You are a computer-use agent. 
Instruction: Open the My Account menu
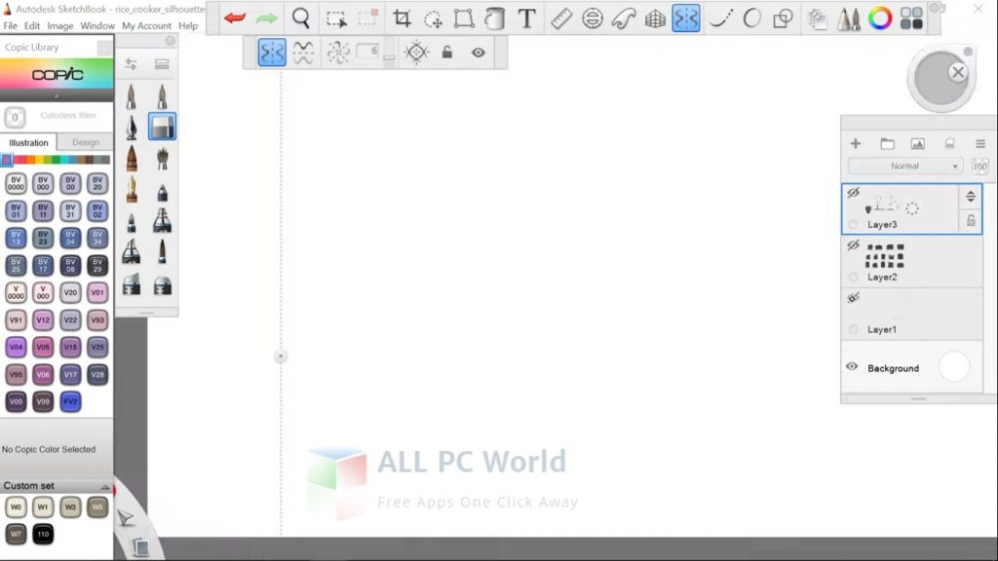(x=146, y=26)
